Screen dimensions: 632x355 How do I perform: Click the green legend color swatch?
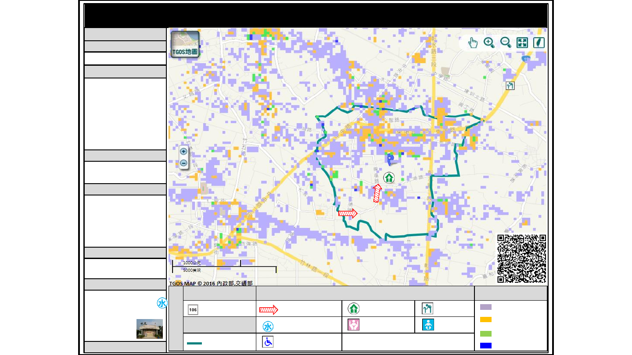[x=486, y=334]
